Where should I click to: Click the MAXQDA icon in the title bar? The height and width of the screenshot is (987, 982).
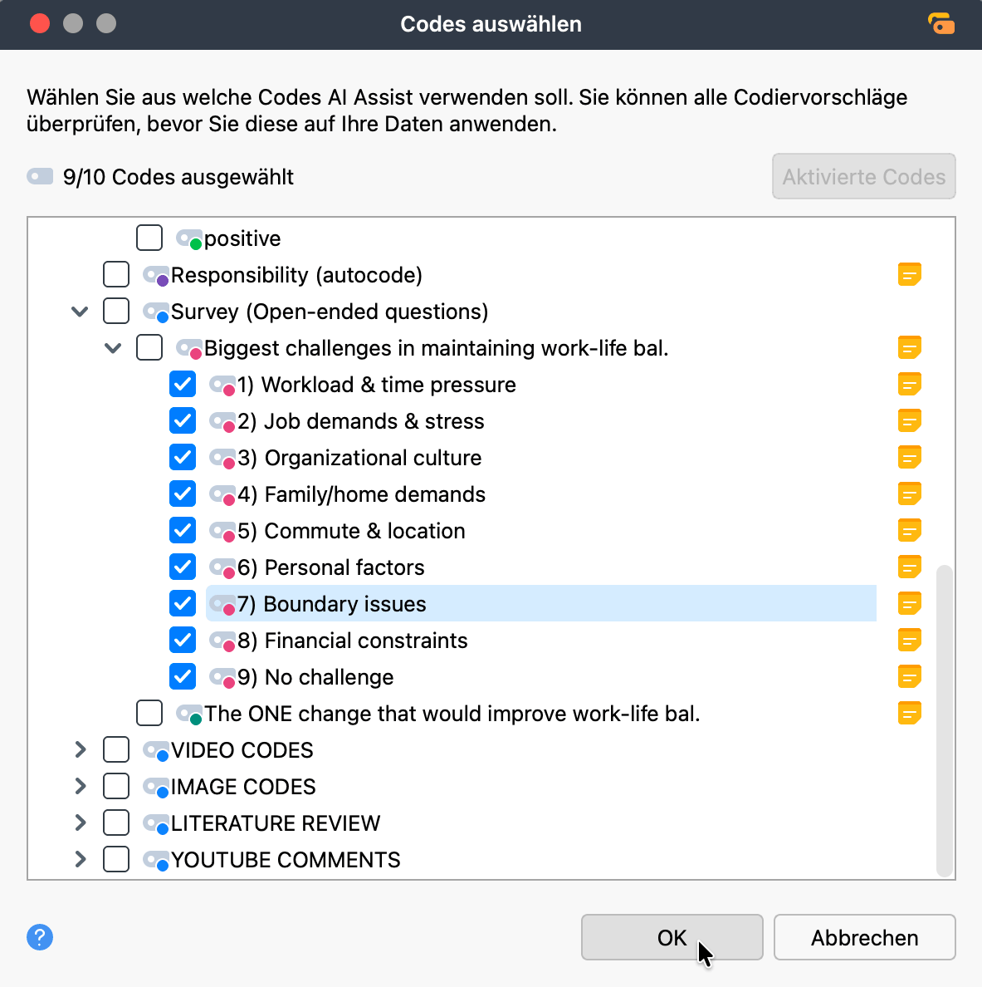942,24
